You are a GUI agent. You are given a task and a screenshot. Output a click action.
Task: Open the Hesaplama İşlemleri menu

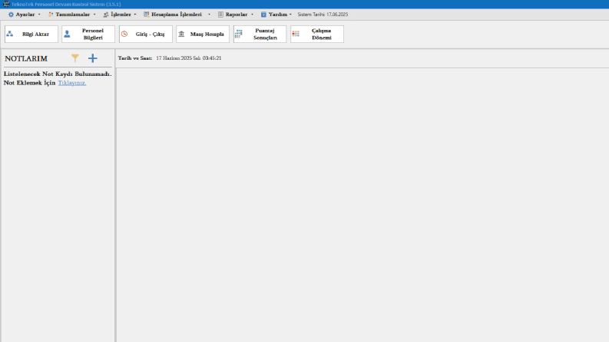pyautogui.click(x=177, y=15)
